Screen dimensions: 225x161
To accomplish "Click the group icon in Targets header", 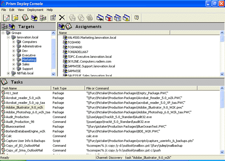I will coord(4,26).
